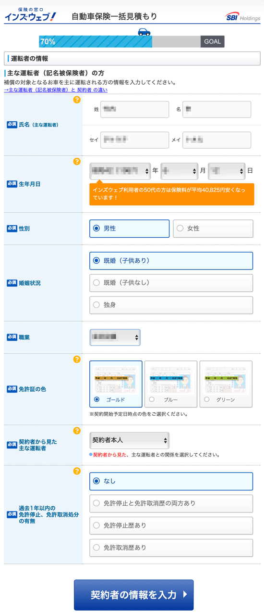The width and height of the screenshot is (264, 614).
Task: Open 主な運転者と契約者の違い link
Action: (x=56, y=90)
